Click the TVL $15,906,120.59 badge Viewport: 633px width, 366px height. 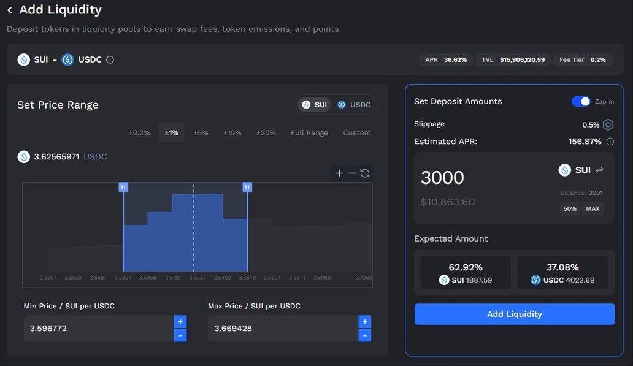click(513, 59)
